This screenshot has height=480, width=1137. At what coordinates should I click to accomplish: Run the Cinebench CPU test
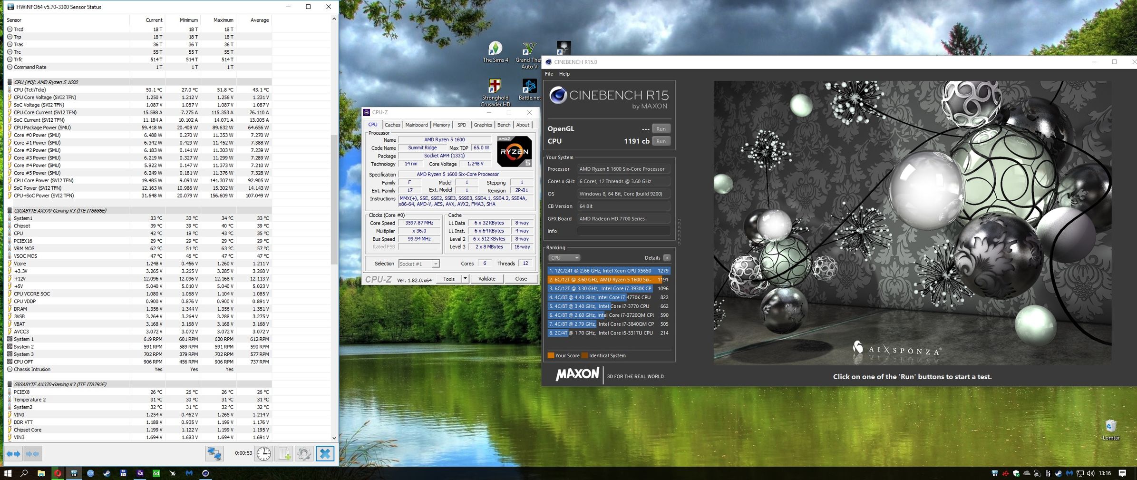click(661, 141)
